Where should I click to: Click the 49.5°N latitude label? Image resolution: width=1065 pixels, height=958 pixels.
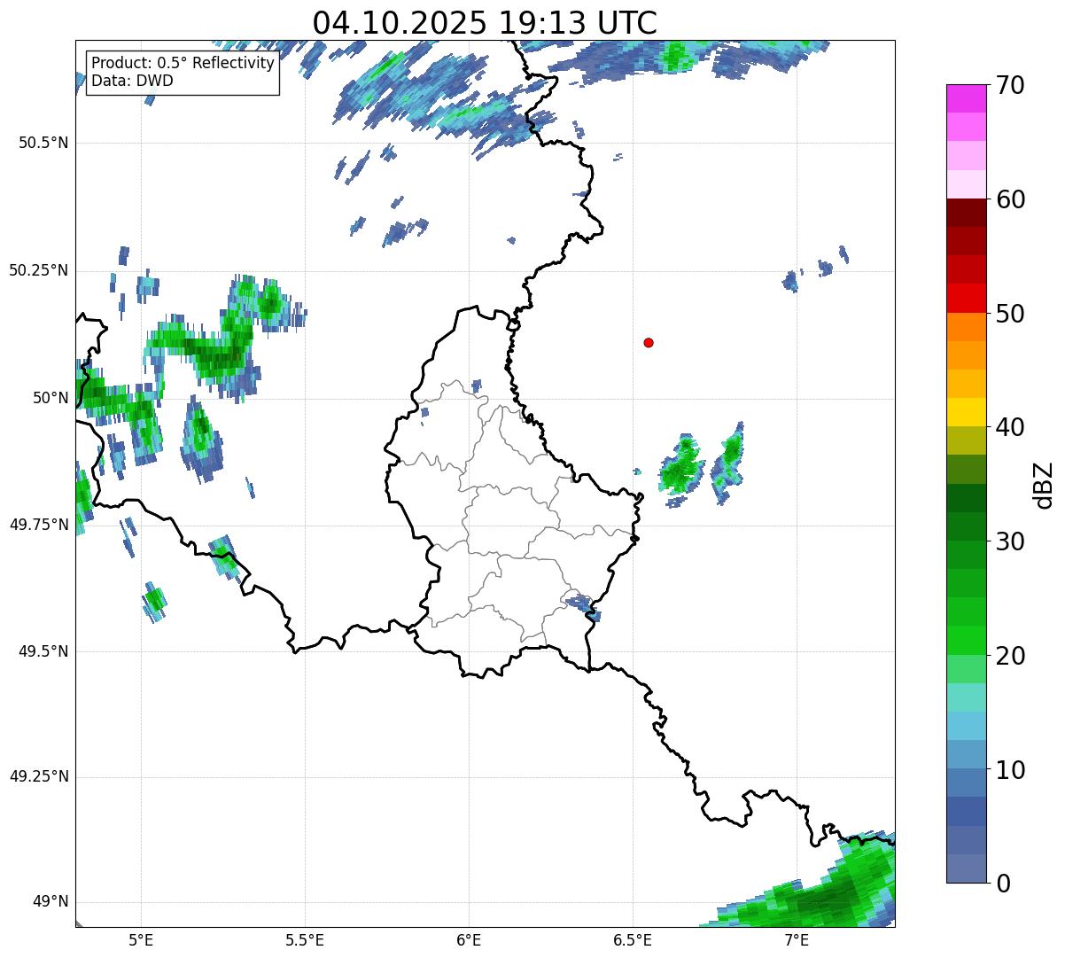tap(43, 651)
